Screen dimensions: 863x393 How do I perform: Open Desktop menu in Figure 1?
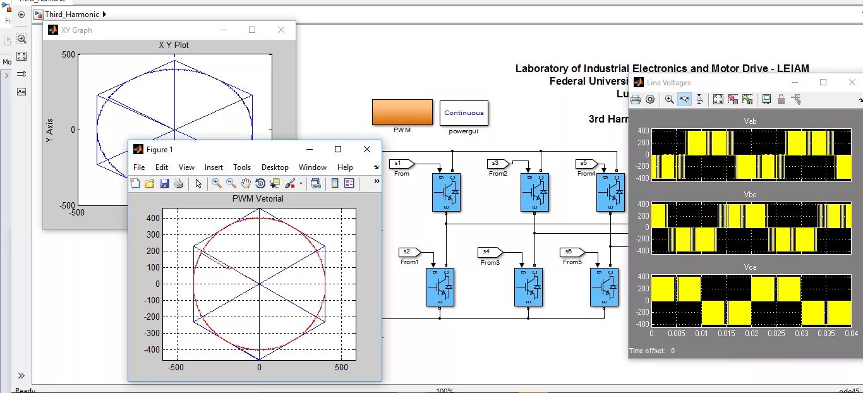[x=275, y=167]
